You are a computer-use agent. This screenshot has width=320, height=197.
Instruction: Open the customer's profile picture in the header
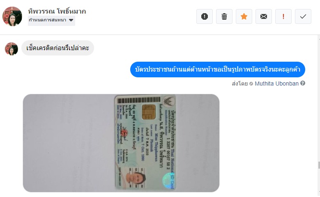pyautogui.click(x=12, y=16)
